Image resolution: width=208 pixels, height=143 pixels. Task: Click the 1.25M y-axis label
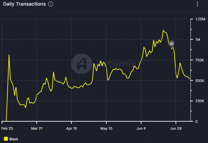pyautogui.click(x=200, y=19)
